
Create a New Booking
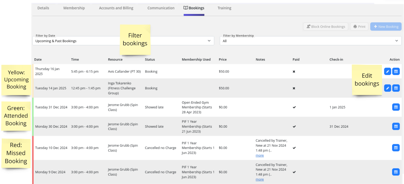(x=386, y=27)
